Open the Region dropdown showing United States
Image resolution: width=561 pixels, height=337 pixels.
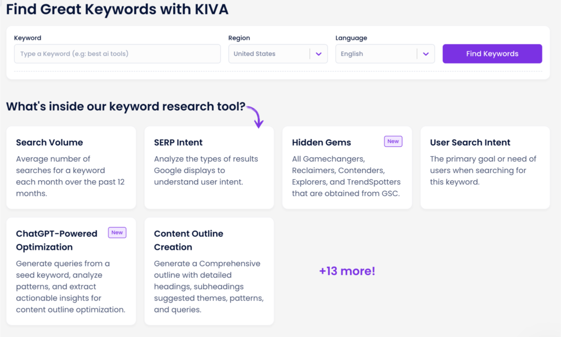278,54
